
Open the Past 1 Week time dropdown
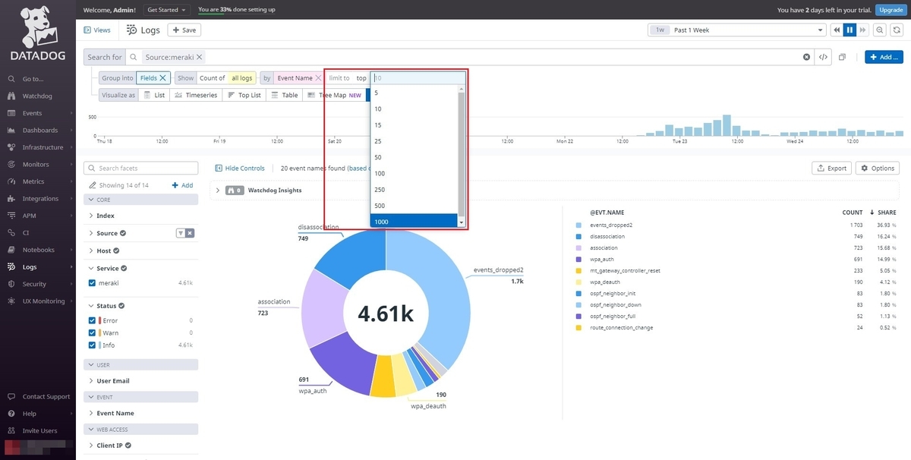(x=736, y=30)
